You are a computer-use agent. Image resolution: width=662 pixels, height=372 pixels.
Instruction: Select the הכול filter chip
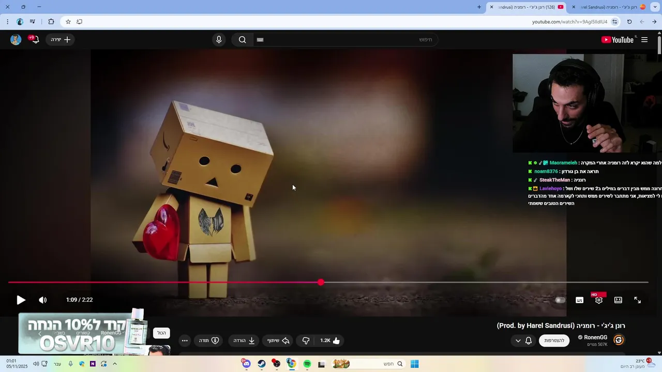click(x=161, y=333)
